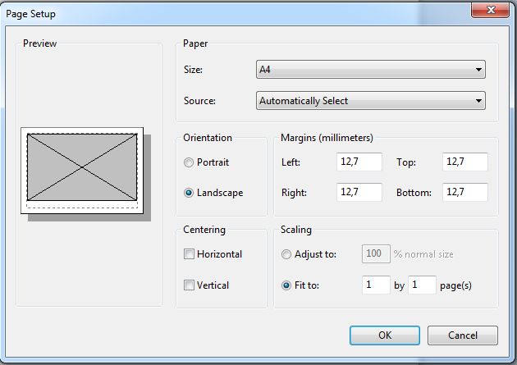Image resolution: width=517 pixels, height=365 pixels.
Task: Open the paper Source dropdown
Action: [371, 100]
